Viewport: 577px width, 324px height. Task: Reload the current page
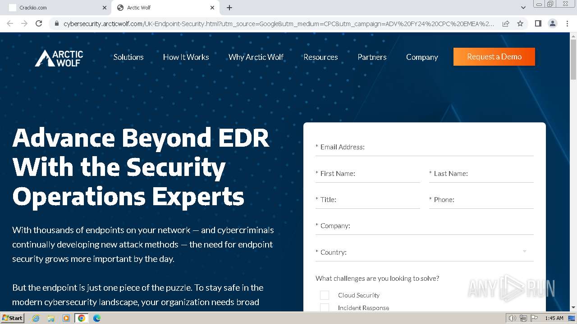39,23
